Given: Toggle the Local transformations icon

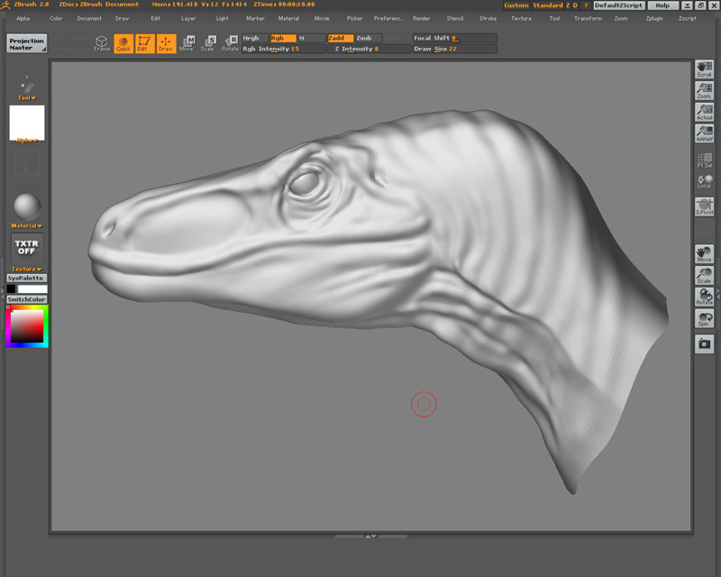Looking at the screenshot, I should click(x=704, y=181).
